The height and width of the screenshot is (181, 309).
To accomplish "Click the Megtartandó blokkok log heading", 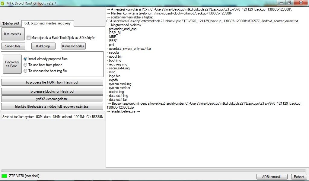I will [125, 25].
